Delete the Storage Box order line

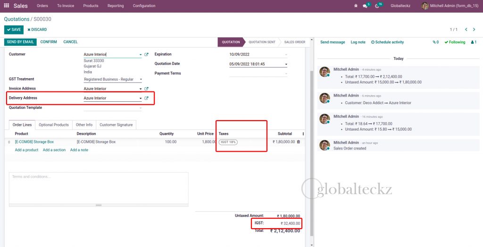pyautogui.click(x=298, y=141)
